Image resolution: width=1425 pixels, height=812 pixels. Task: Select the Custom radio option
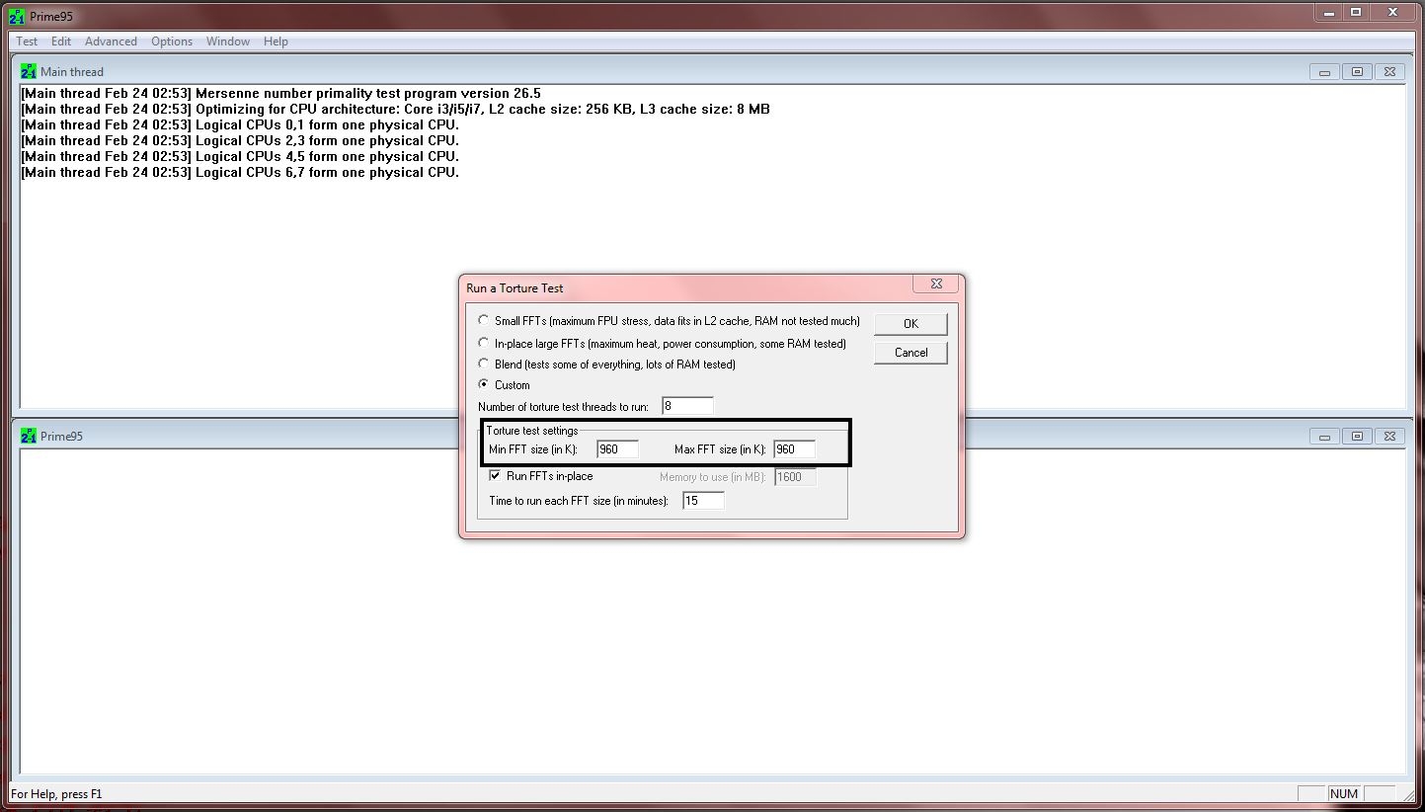click(483, 384)
